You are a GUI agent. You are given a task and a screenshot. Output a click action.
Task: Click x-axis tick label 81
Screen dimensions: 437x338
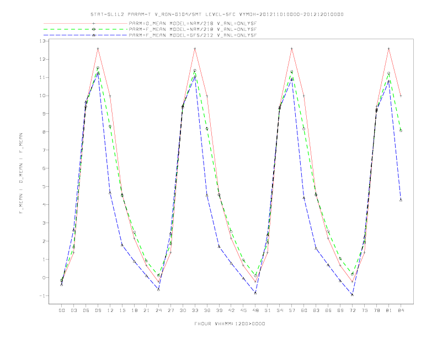389,310
